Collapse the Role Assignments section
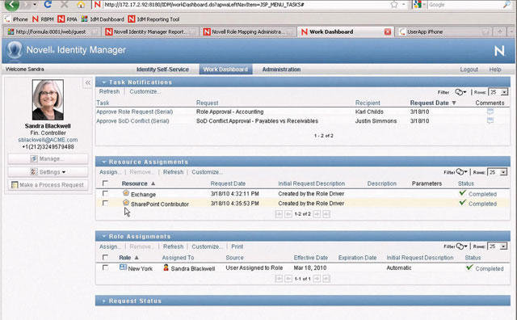Viewport: 517px width, 320px height. tap(104, 237)
